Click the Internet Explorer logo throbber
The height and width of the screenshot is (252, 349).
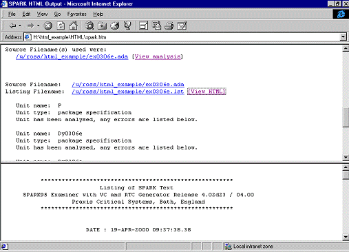[x=341, y=14]
